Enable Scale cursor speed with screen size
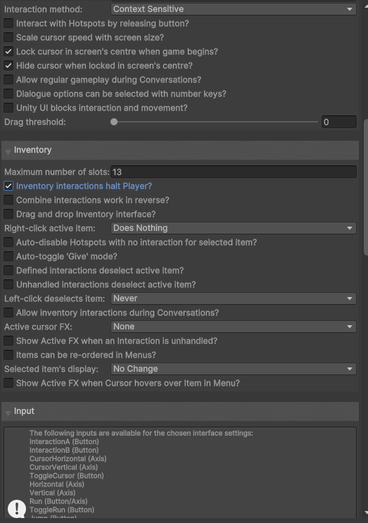The height and width of the screenshot is (523, 368). click(x=8, y=38)
